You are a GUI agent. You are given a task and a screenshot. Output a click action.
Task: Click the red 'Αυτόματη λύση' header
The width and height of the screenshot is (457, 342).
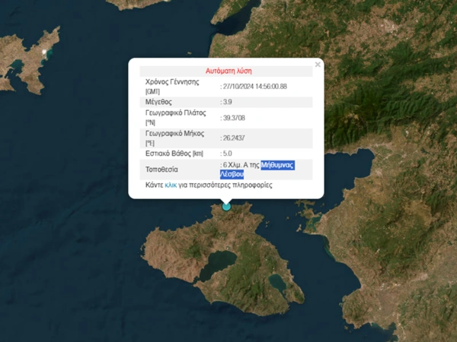[226, 69]
